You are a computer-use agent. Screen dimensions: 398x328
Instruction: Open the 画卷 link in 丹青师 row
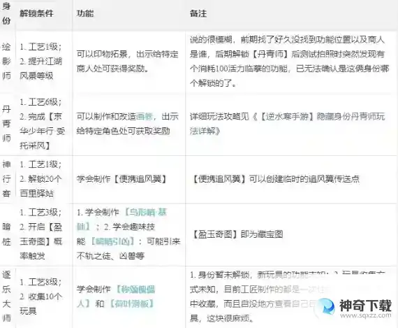pos(144,117)
